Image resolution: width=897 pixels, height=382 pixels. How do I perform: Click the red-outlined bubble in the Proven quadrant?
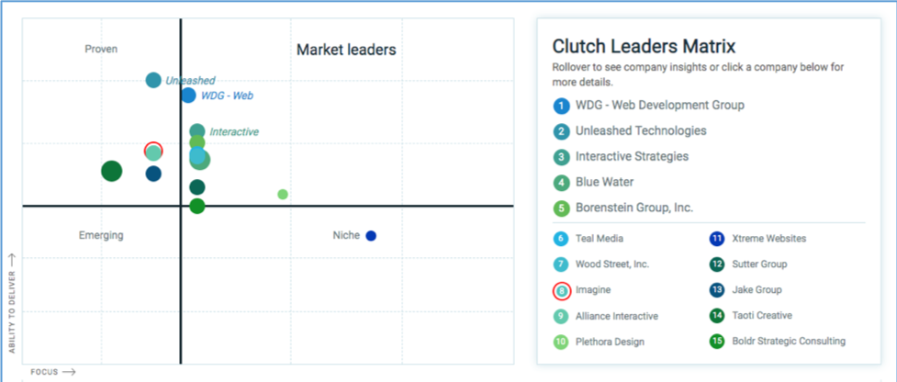(x=153, y=151)
